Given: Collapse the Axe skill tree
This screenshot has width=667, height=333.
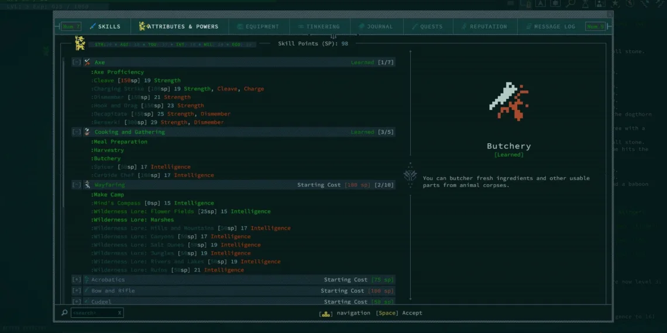Looking at the screenshot, I should coord(77,63).
